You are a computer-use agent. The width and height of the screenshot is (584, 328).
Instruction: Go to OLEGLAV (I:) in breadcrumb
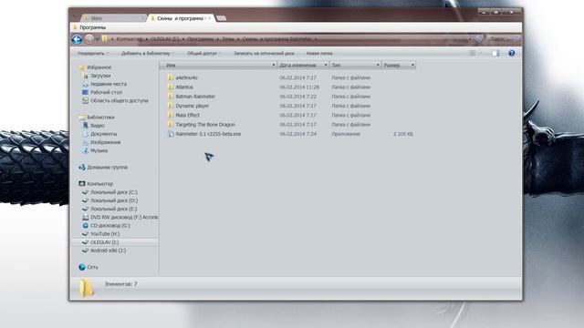pos(164,38)
